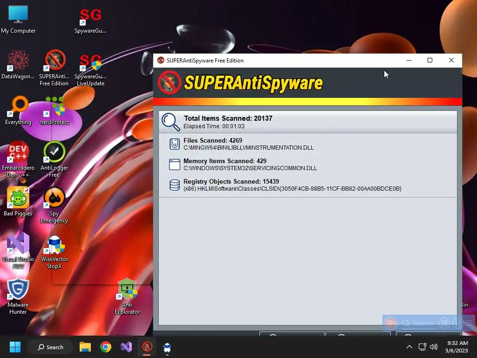Viewport: 477px width, 358px height.
Task: Select the Memory Items Scanned: 429 label
Action: click(x=225, y=161)
